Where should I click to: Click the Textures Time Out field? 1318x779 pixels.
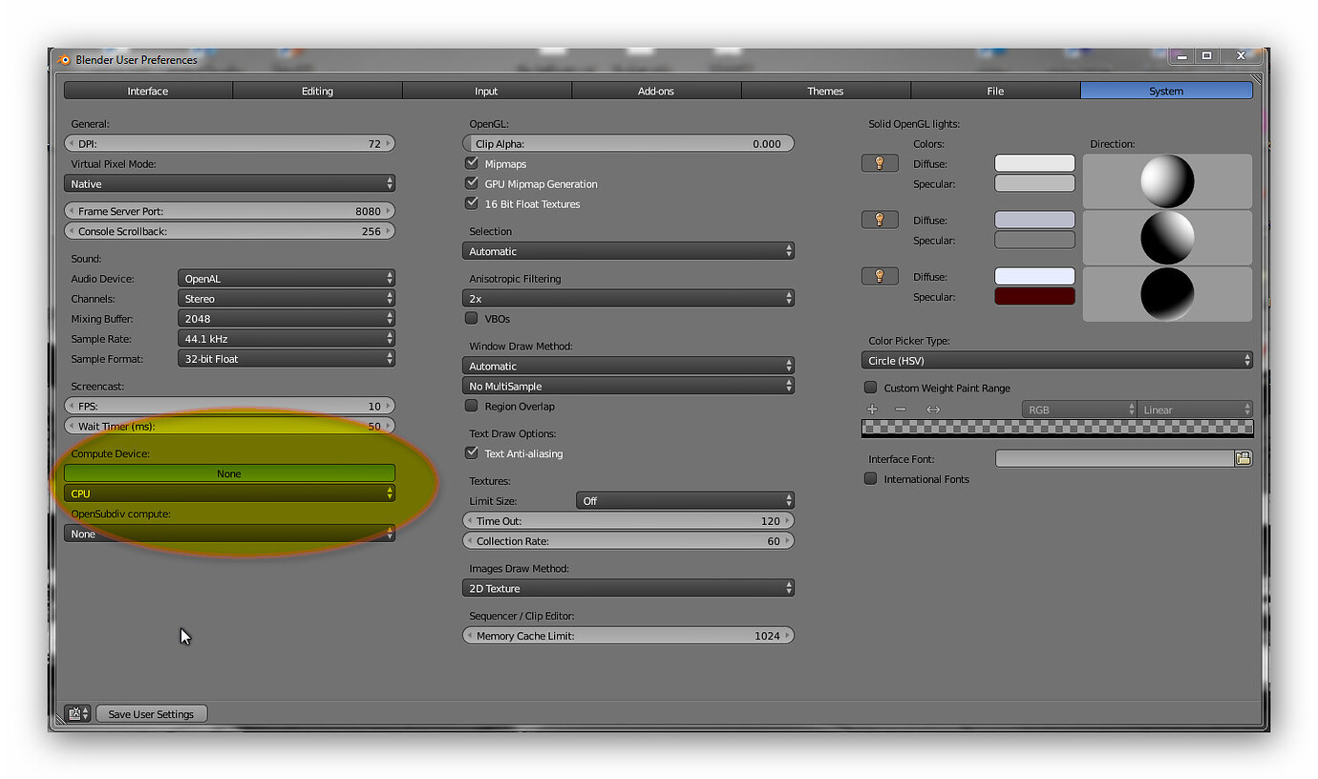pyautogui.click(x=628, y=520)
